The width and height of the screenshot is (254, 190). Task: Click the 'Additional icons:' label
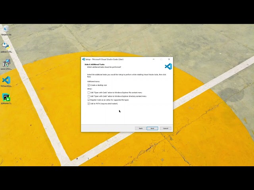point(94,82)
